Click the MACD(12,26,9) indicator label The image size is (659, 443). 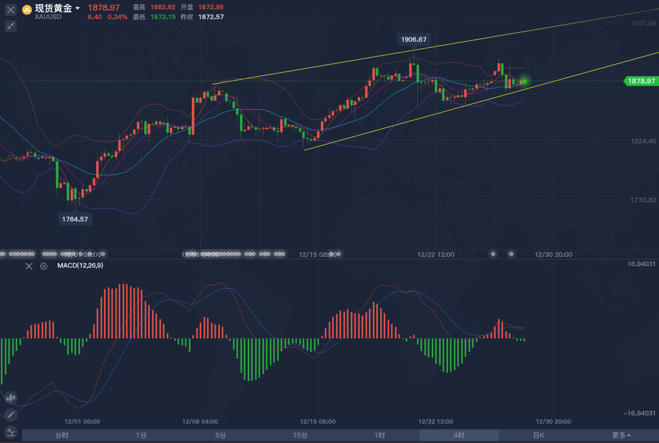pos(80,266)
